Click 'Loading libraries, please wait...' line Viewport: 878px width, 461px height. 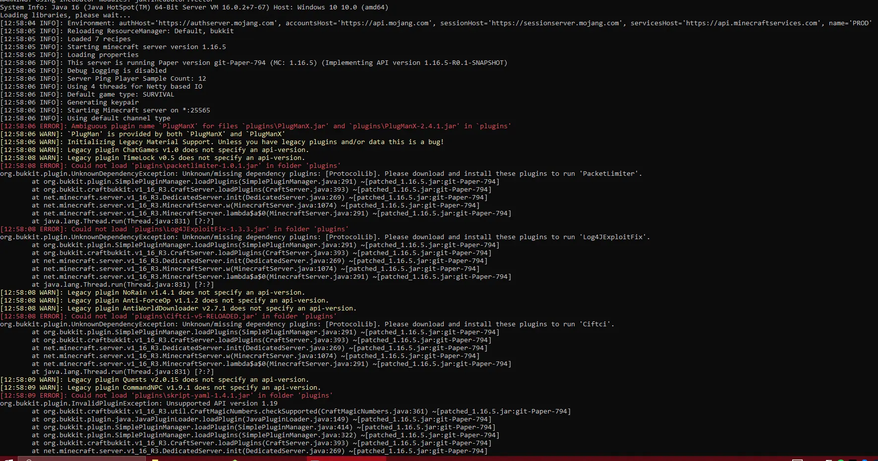(x=65, y=15)
